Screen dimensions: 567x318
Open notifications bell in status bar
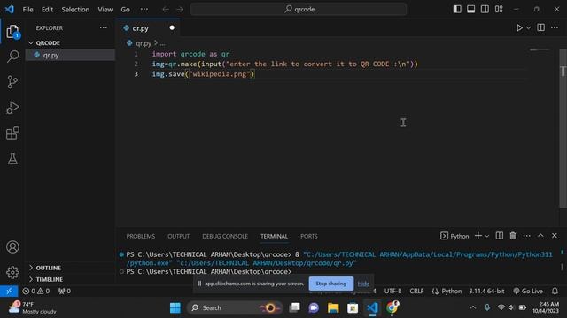point(555,291)
